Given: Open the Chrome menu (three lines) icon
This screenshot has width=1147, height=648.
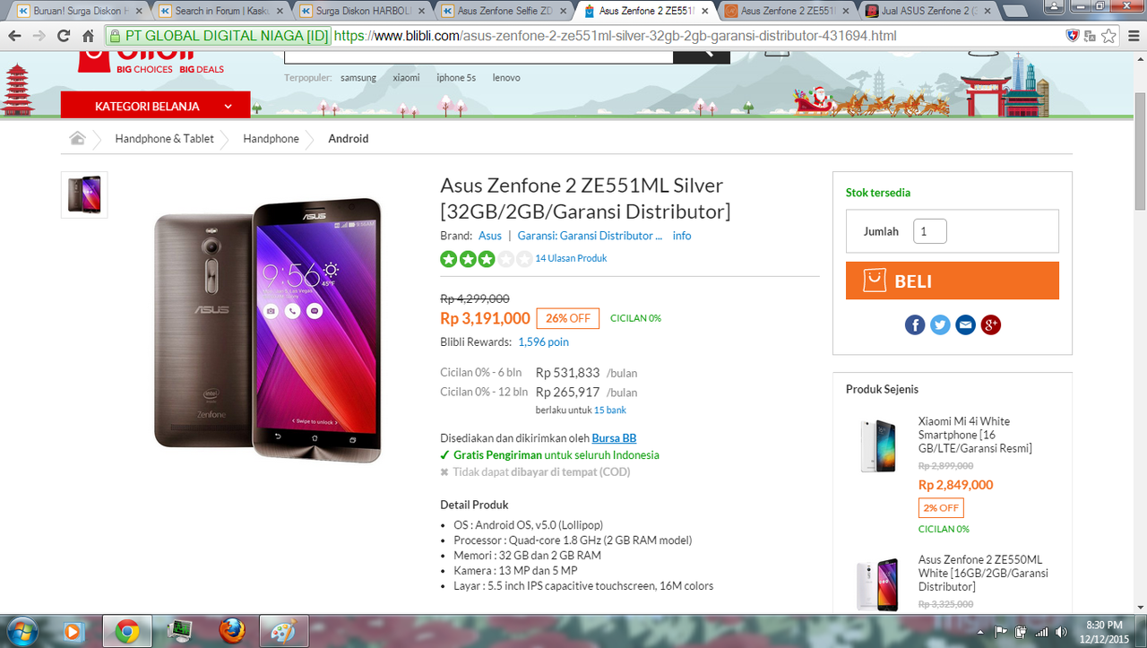Looking at the screenshot, I should point(1132,37).
